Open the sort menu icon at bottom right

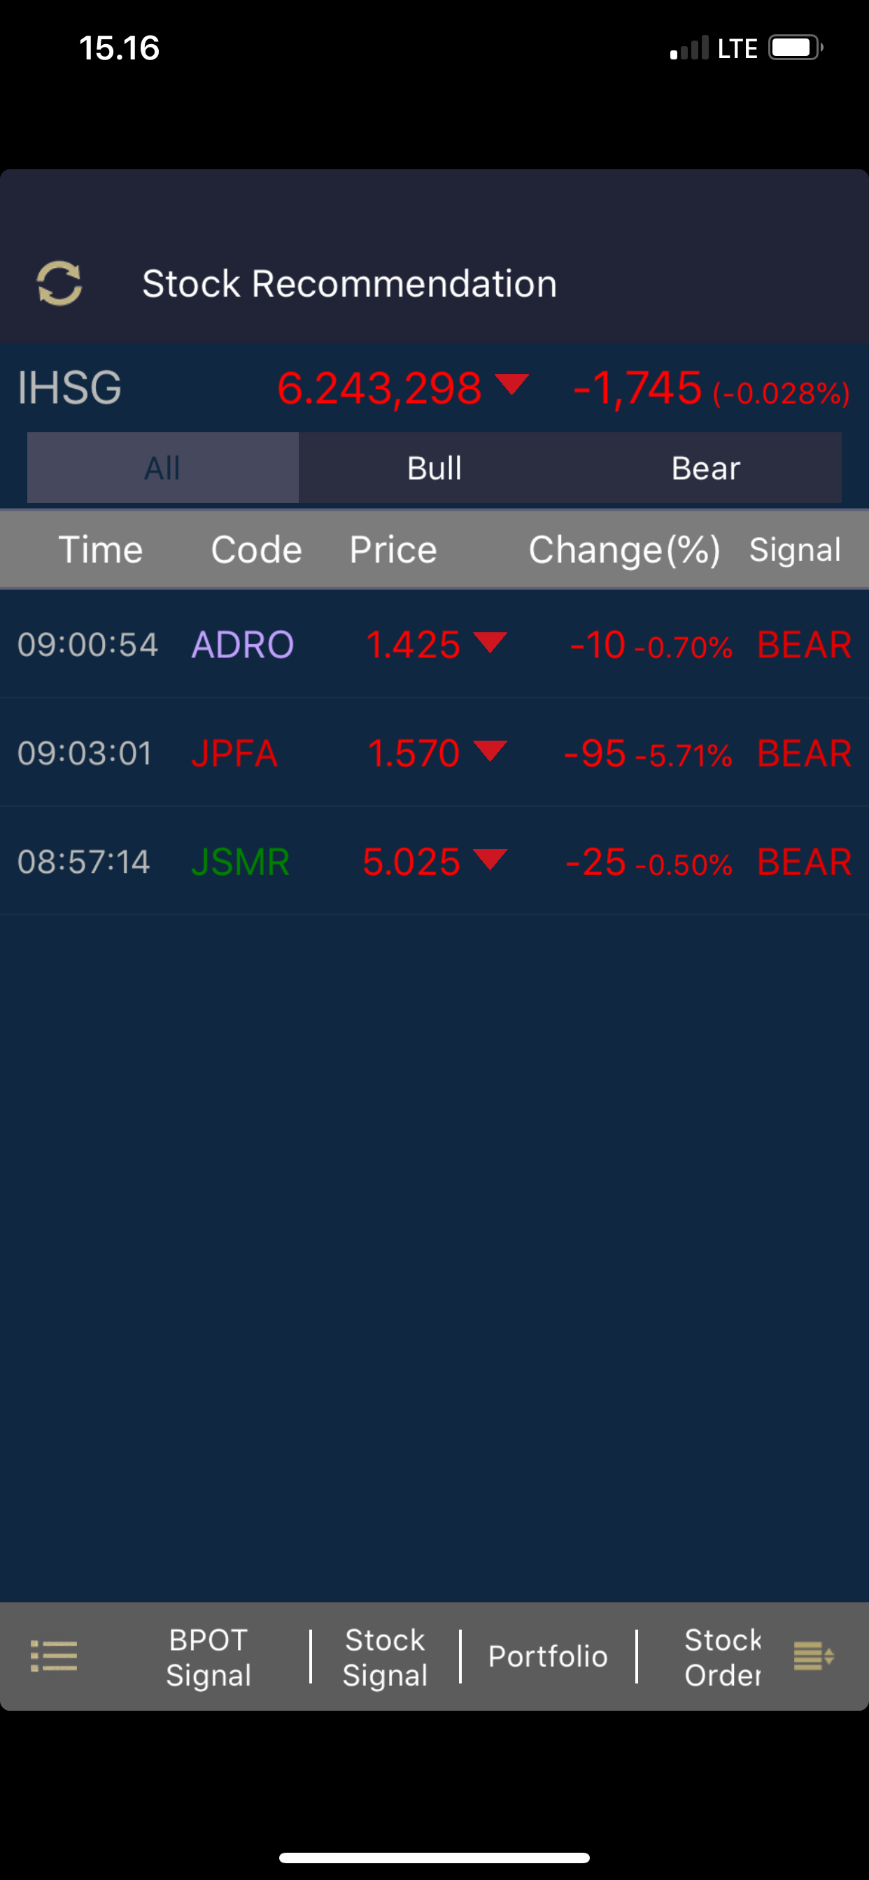tap(814, 1655)
